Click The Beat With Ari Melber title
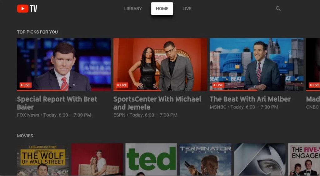Image resolution: width=320 pixels, height=176 pixels. (x=250, y=99)
